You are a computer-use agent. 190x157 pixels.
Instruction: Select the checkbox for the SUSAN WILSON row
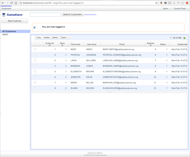pos(35,88)
